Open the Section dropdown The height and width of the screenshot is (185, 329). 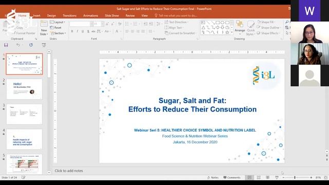[58, 33]
